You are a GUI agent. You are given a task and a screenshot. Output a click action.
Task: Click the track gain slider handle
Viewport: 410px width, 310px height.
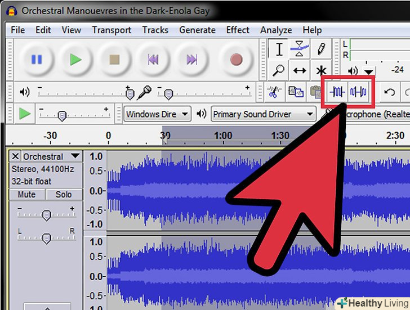(47, 215)
